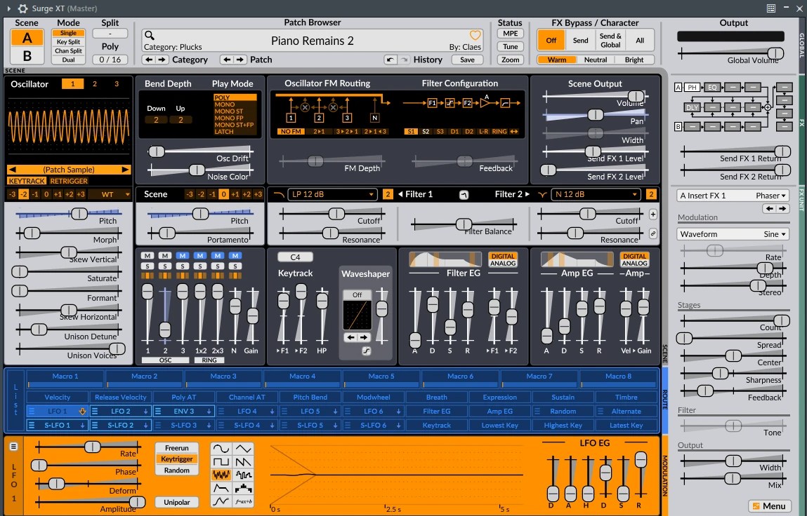Click the PH slot in FX routing grid

(x=693, y=88)
